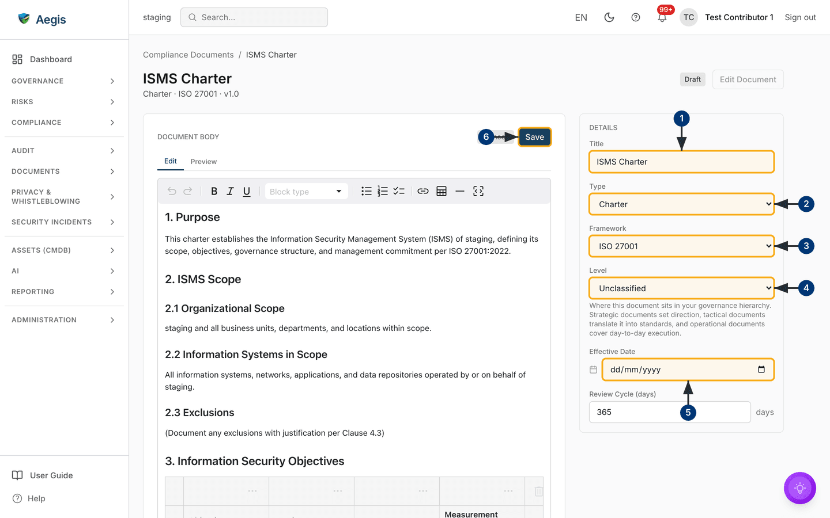Insert a table into document
830x518 pixels.
coord(442,191)
